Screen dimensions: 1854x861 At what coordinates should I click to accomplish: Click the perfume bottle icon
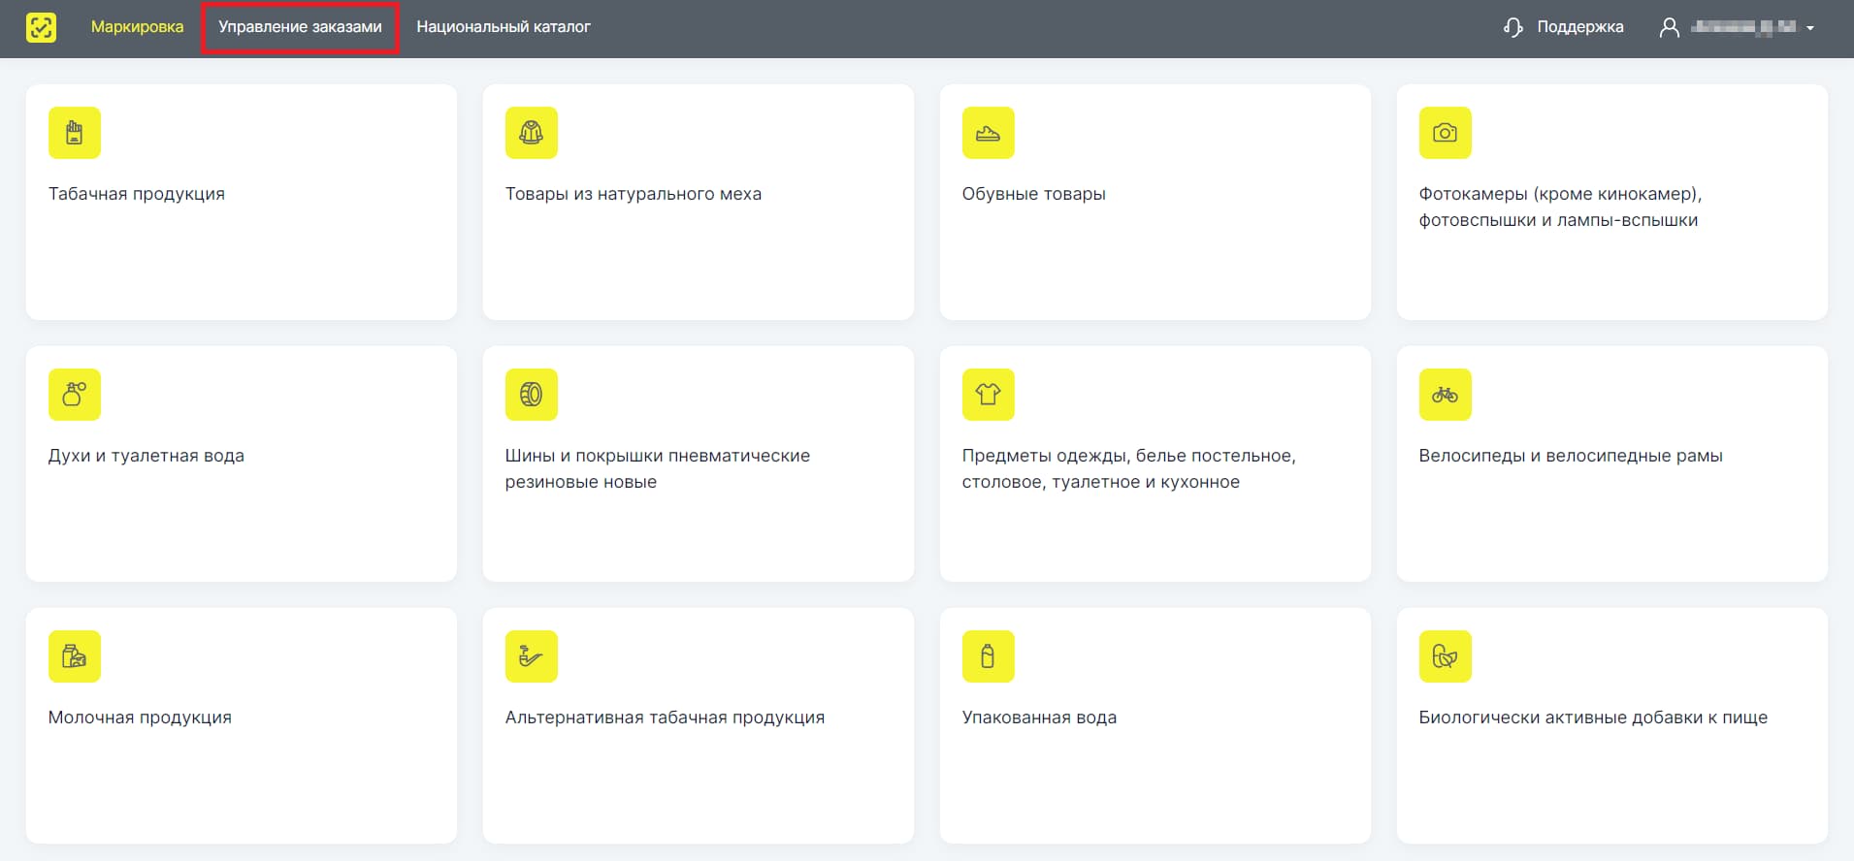click(x=75, y=395)
